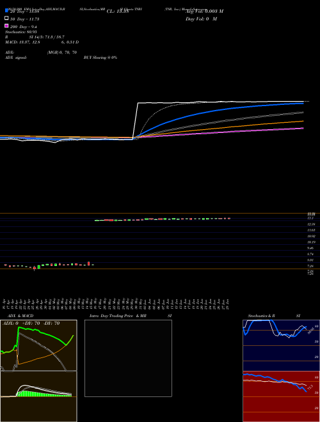
Task: Click the 'Day Vol: 0 M' text
Action: click(x=201, y=19)
